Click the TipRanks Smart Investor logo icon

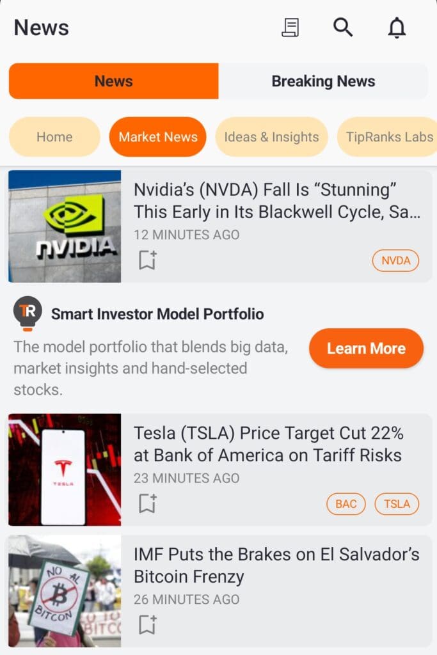pyautogui.click(x=27, y=313)
